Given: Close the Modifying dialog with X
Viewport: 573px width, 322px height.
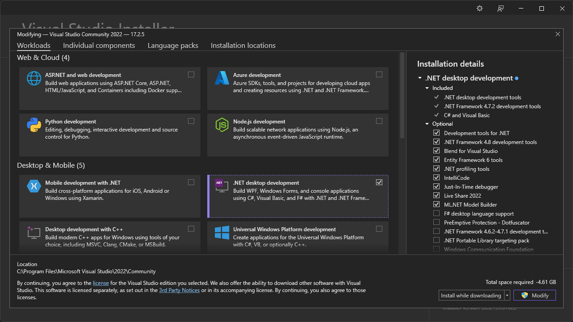Looking at the screenshot, I should pyautogui.click(x=558, y=34).
